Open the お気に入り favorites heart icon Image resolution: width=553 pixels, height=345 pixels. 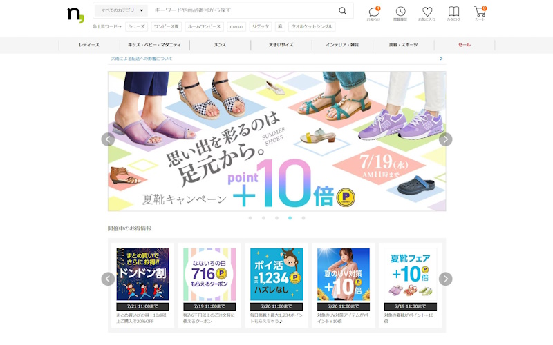coord(427,12)
